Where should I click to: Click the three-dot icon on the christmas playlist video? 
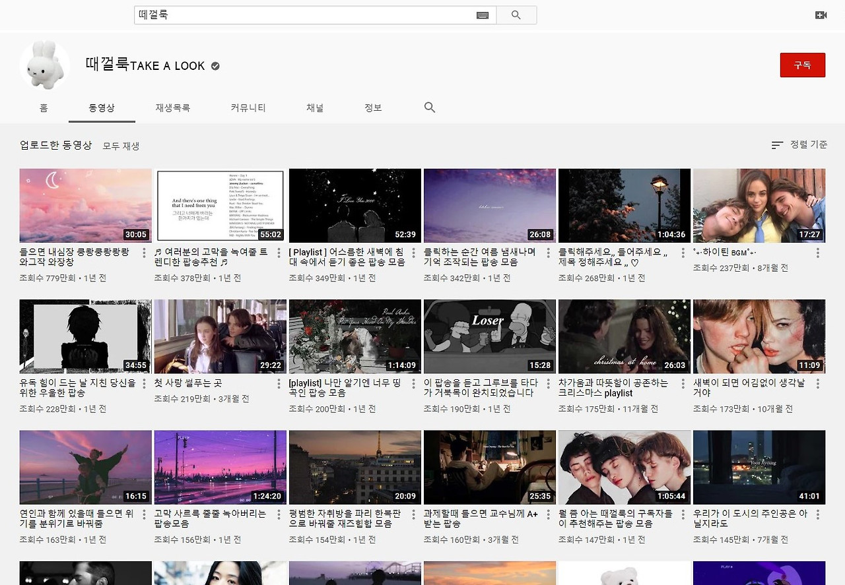683,383
